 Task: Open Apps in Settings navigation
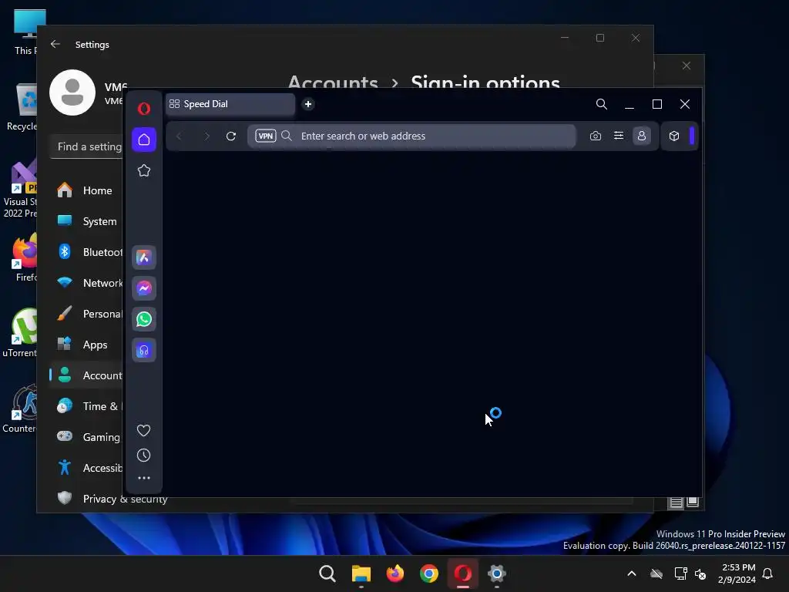pyautogui.click(x=86, y=345)
